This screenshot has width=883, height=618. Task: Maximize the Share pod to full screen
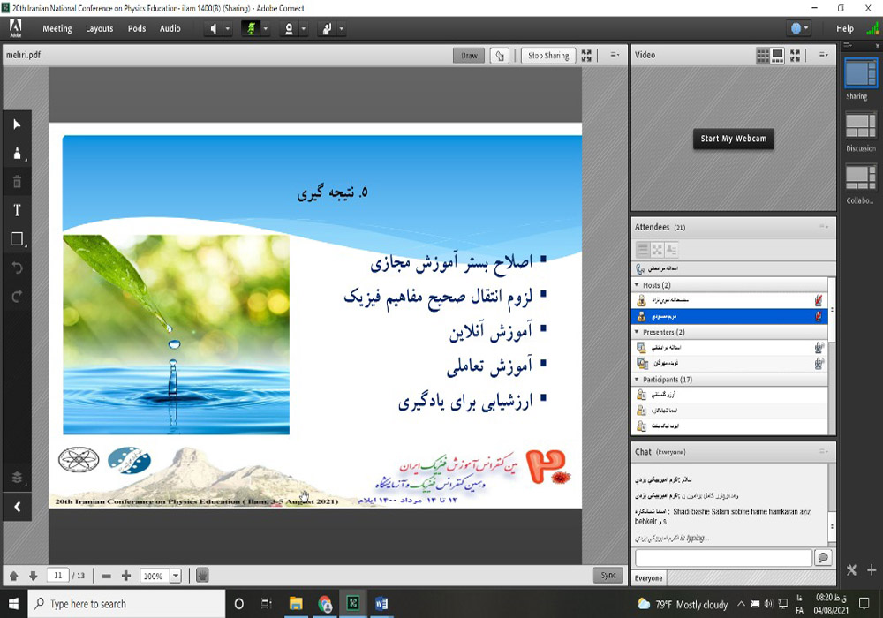click(586, 56)
